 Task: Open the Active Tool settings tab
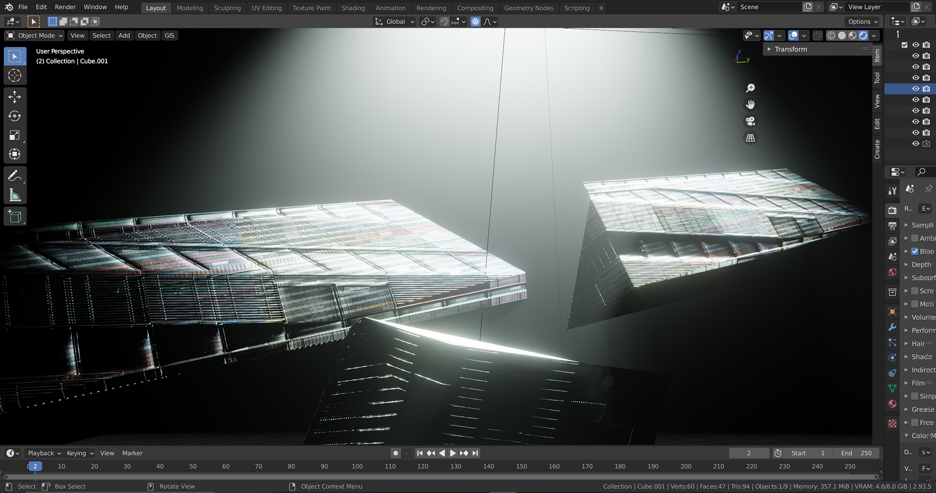click(x=892, y=191)
